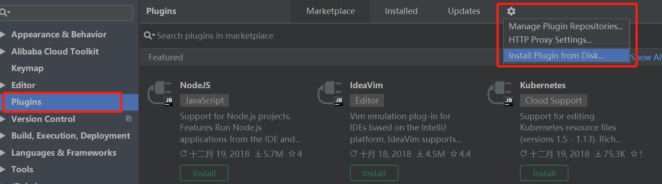Expand Languages & Frameworks node

pyautogui.click(x=4, y=153)
